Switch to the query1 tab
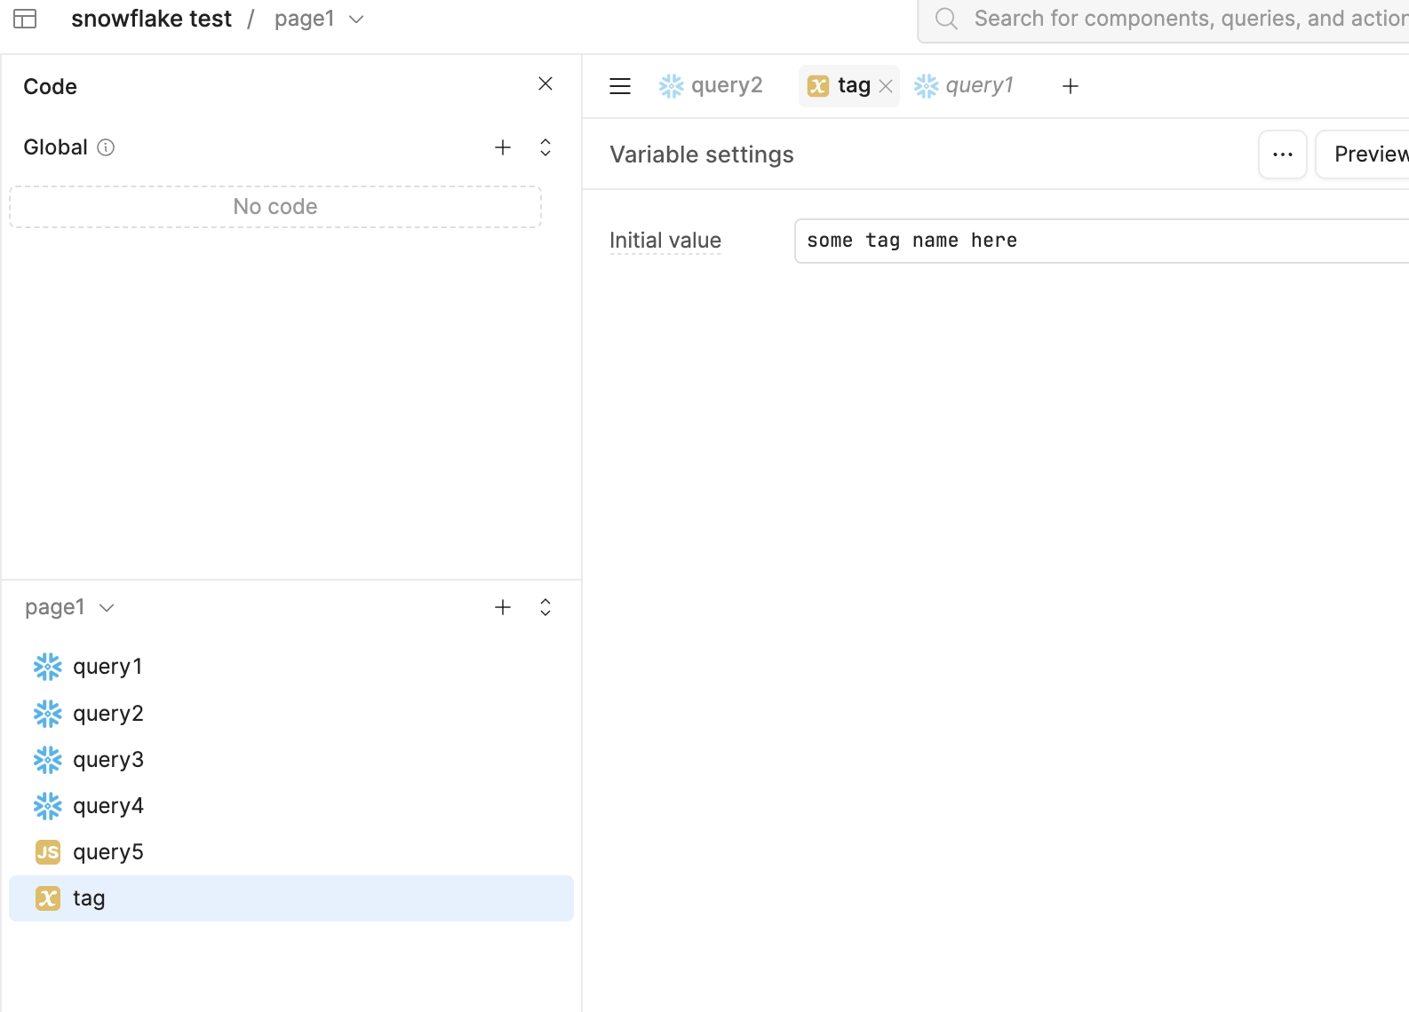The height and width of the screenshot is (1012, 1409). tap(964, 86)
